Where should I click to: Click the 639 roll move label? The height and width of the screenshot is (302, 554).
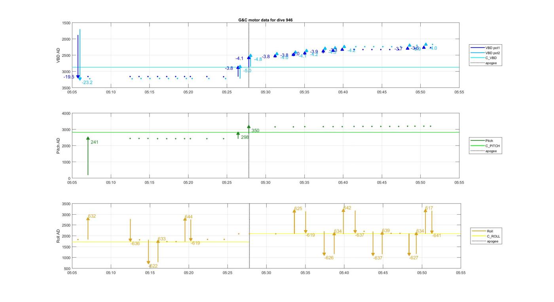386,231
